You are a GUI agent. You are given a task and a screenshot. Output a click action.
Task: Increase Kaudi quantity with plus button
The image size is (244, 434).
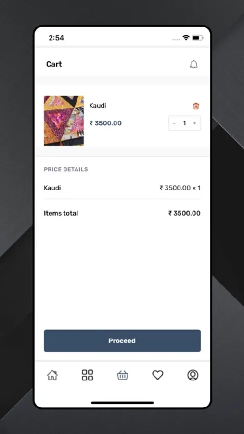pos(195,123)
